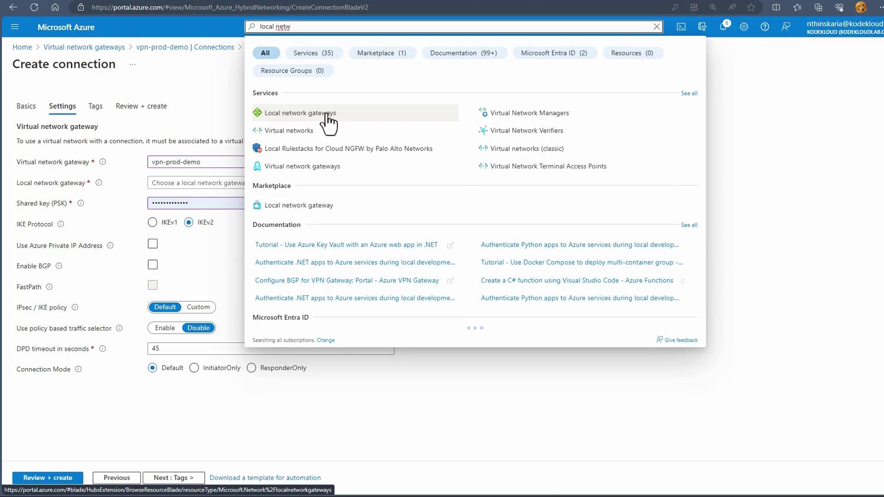The image size is (884, 497).
Task: Enable the BGP checkbox
Action: [152, 265]
